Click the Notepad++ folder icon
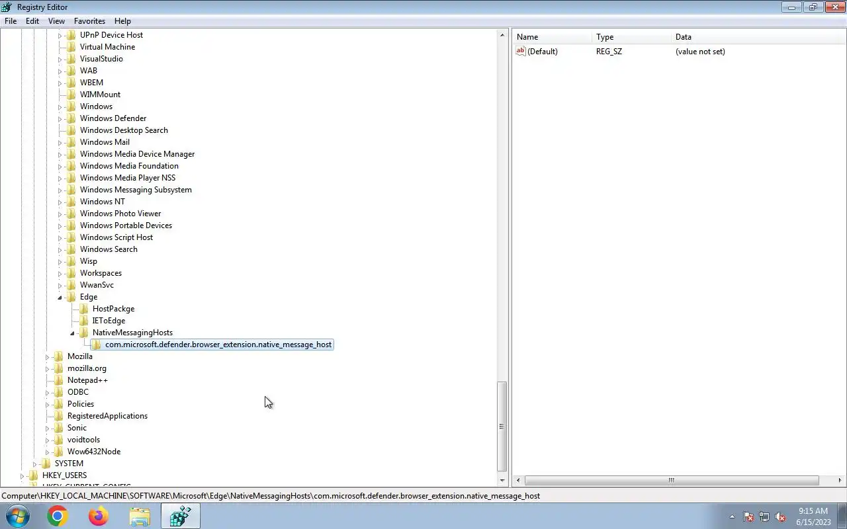The image size is (847, 529). pyautogui.click(x=59, y=380)
